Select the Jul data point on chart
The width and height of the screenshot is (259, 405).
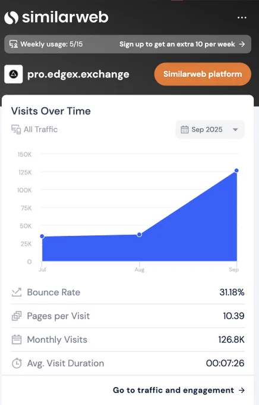pos(42,236)
